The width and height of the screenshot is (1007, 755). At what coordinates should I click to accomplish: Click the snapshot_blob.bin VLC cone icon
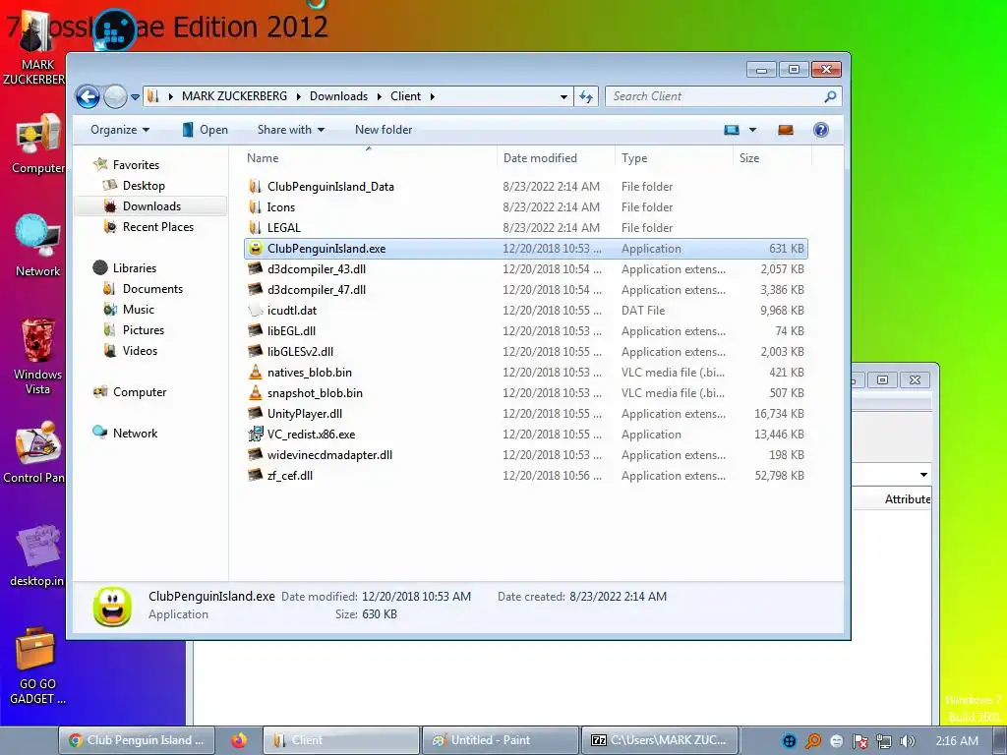(x=255, y=392)
